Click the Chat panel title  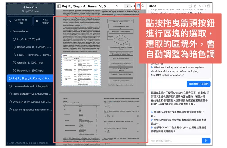(152, 6)
